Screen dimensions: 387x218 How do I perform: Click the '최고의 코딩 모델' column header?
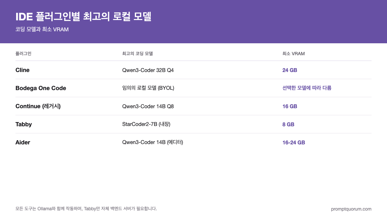tap(137, 54)
